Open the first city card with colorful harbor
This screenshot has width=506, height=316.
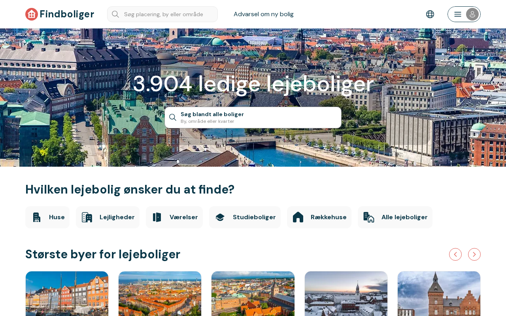[x=67, y=293]
